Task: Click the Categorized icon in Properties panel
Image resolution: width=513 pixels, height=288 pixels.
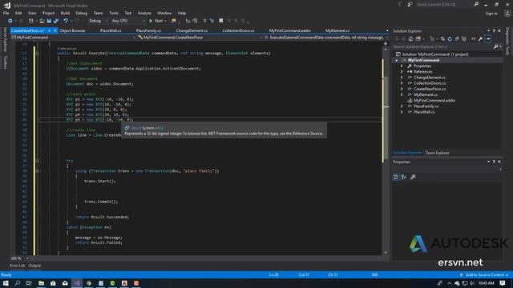Action: (x=396, y=177)
